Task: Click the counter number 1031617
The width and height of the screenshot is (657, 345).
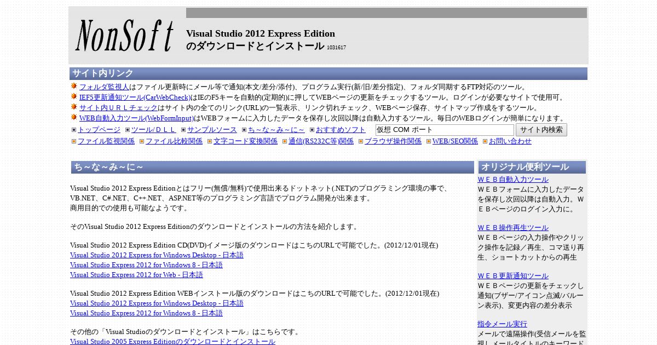Action: [x=336, y=48]
